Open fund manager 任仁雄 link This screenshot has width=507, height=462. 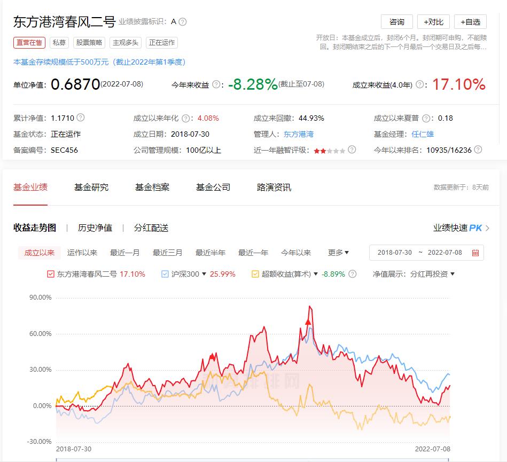coord(422,134)
